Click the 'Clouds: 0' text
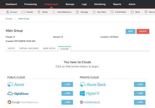Screen dimensions: 155x108 [x=10, y=37]
